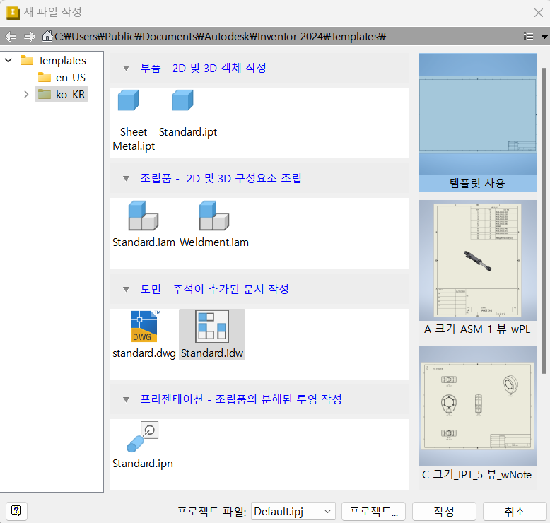The width and height of the screenshot is (550, 523).
Task: Click the 도면 - 주석이 추가된 문서 작성 heading
Action: pos(214,289)
